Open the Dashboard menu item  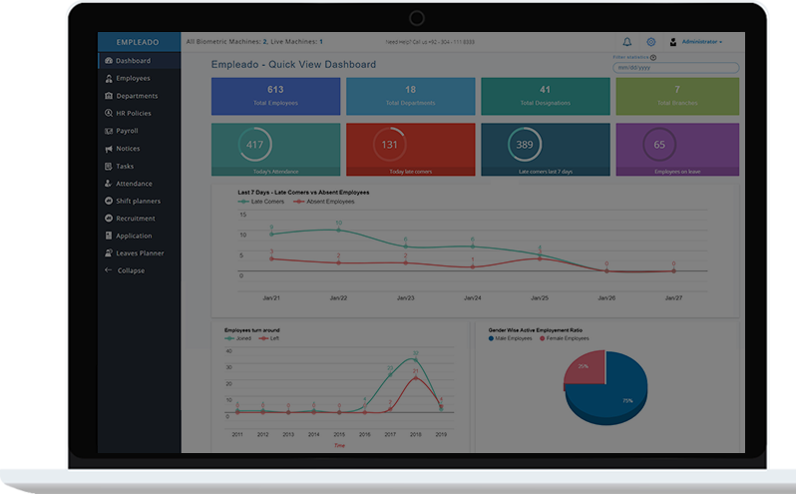[x=139, y=61]
